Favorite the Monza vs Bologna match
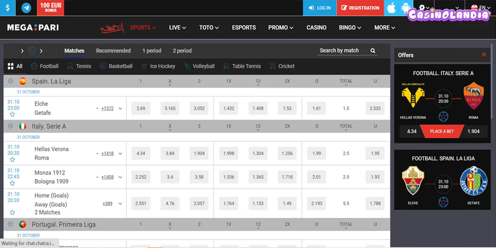The width and height of the screenshot is (496, 248). click(x=12, y=183)
